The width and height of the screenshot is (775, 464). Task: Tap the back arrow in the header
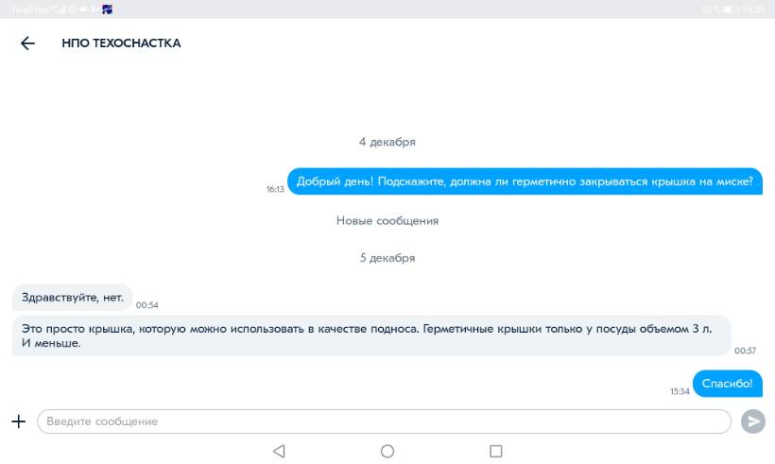pyautogui.click(x=27, y=43)
